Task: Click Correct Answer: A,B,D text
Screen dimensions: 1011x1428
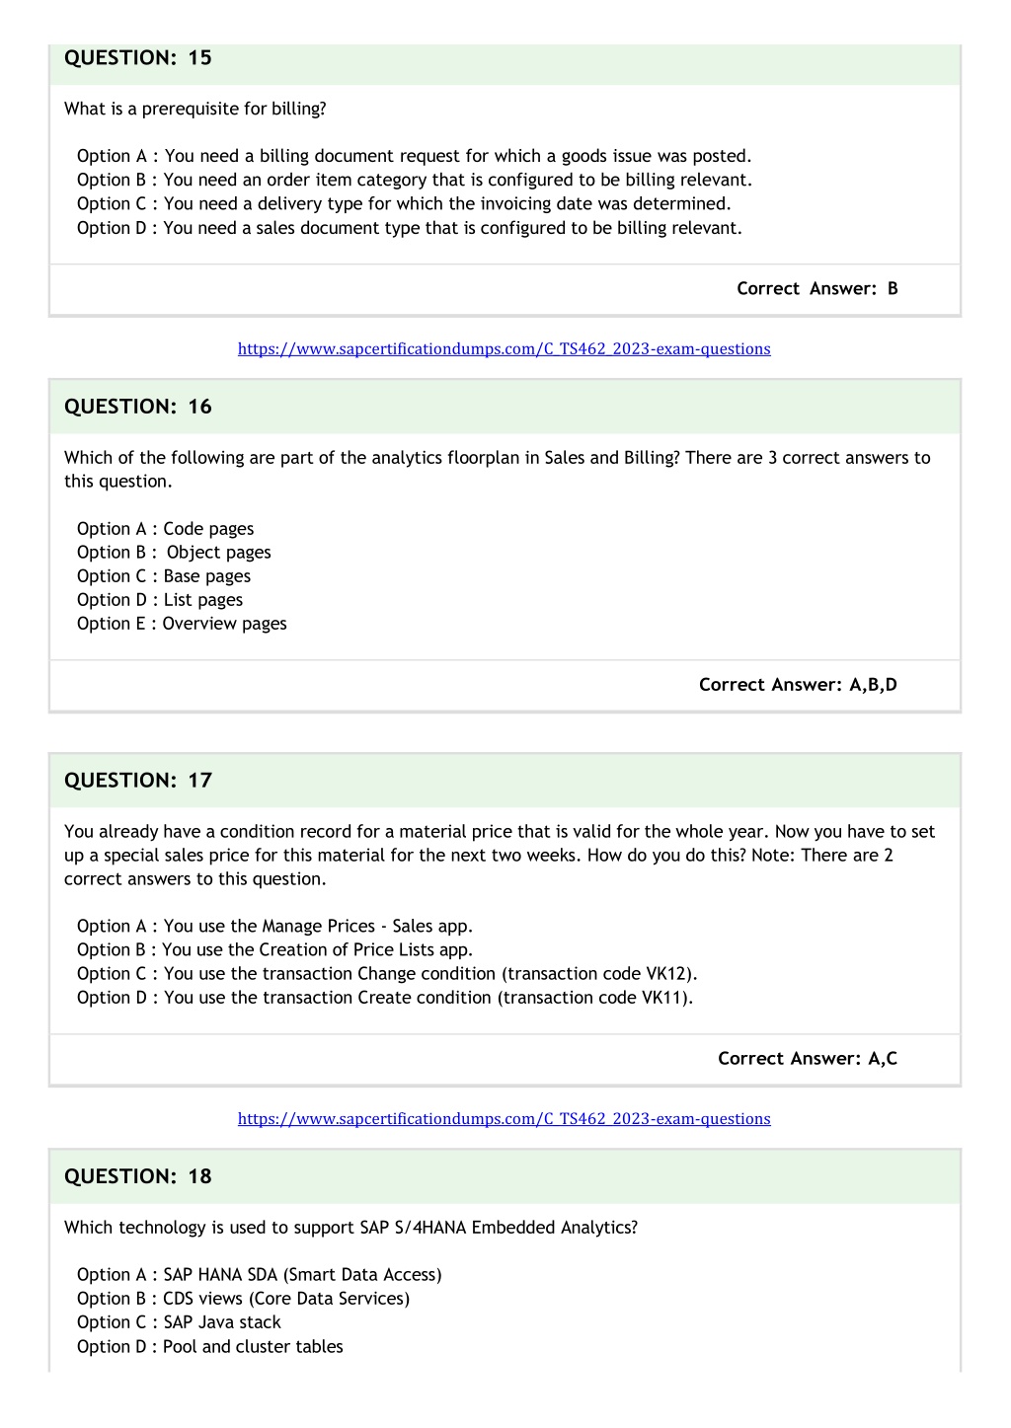Action: tap(798, 684)
